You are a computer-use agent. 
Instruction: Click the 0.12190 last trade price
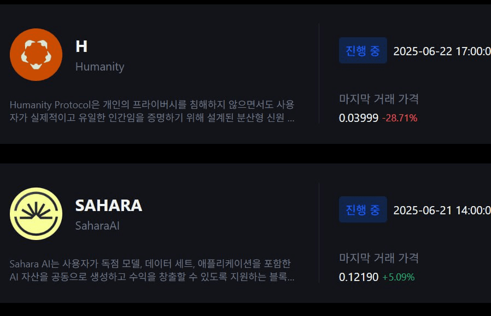point(359,277)
